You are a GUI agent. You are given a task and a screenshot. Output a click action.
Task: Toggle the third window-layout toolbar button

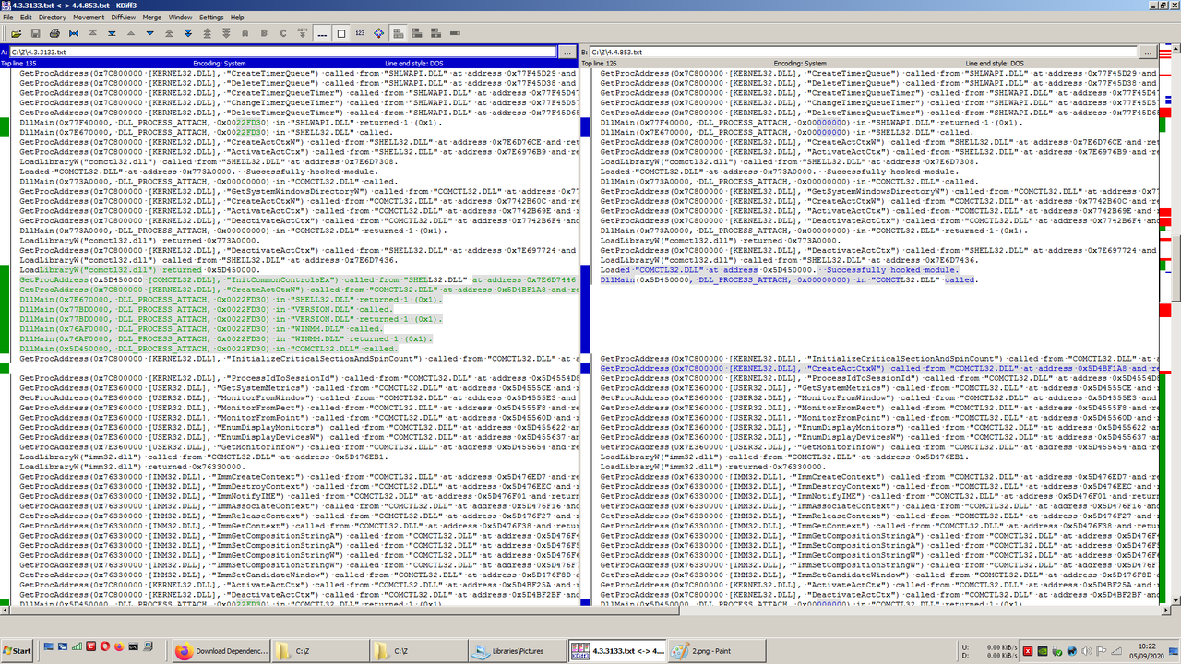435,33
